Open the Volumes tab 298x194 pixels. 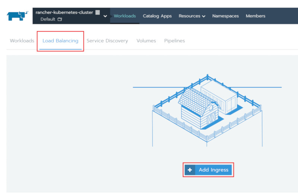pos(146,41)
